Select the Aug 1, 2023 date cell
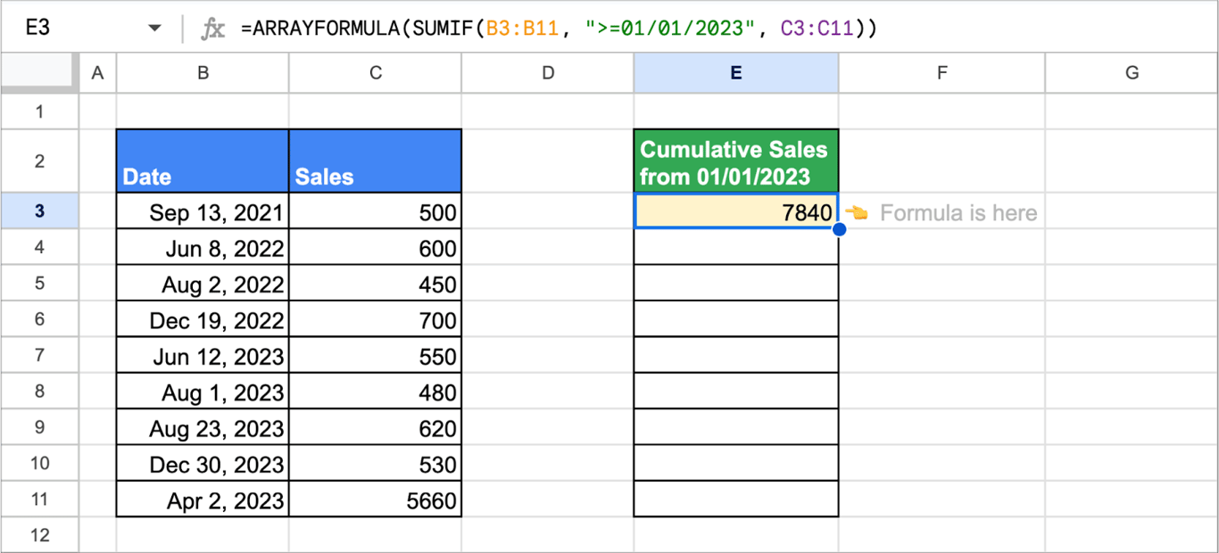 click(x=203, y=392)
